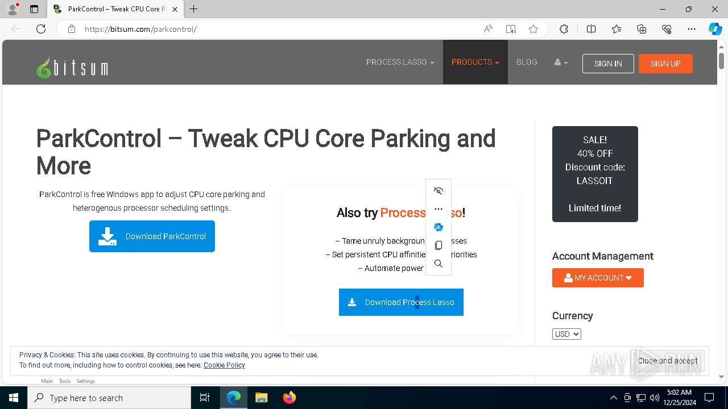Expand MY ACCOUNT dropdown button
Image resolution: width=728 pixels, height=409 pixels.
[x=598, y=278]
